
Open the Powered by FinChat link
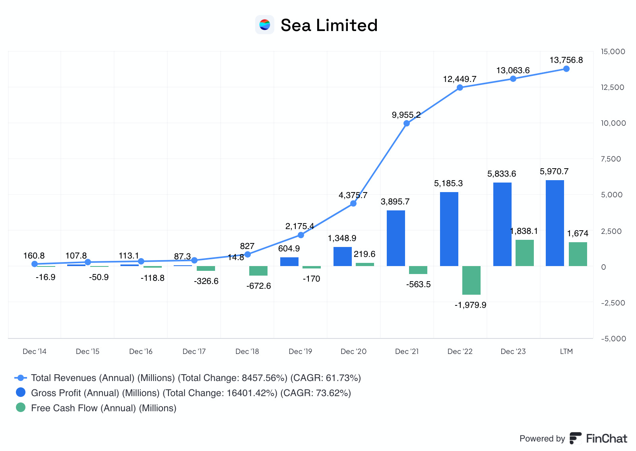tap(573, 438)
